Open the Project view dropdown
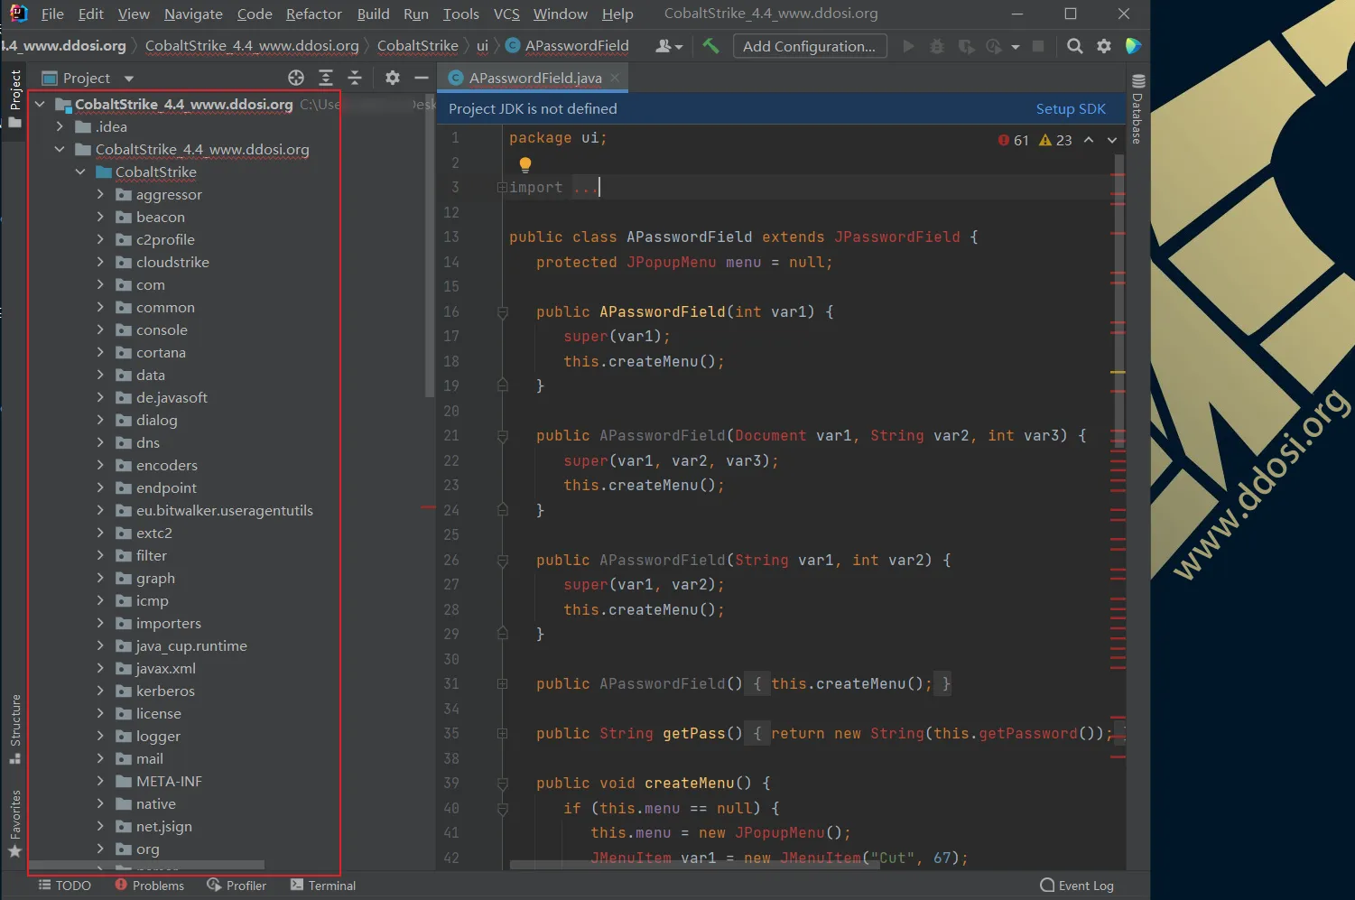1355x900 pixels. point(128,79)
